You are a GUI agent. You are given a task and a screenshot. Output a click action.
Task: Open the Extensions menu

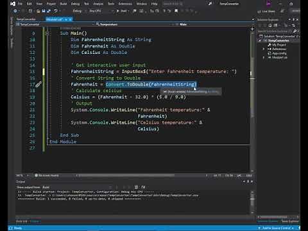pos(125,4)
